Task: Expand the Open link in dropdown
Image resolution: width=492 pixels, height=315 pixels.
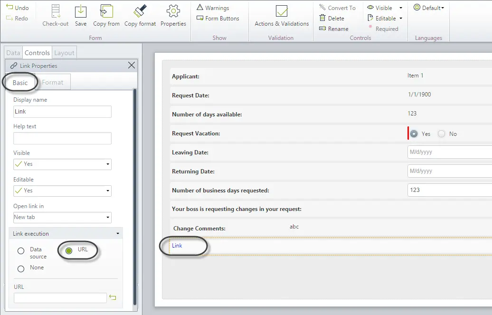Action: (62, 217)
